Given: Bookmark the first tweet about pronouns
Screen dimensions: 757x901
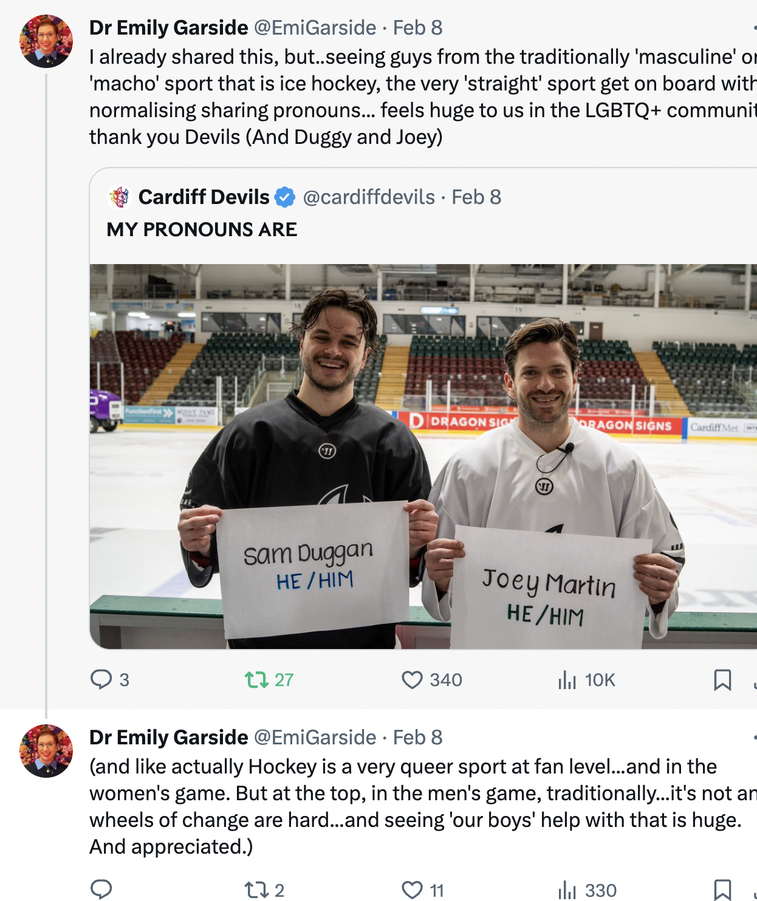Looking at the screenshot, I should [x=722, y=679].
